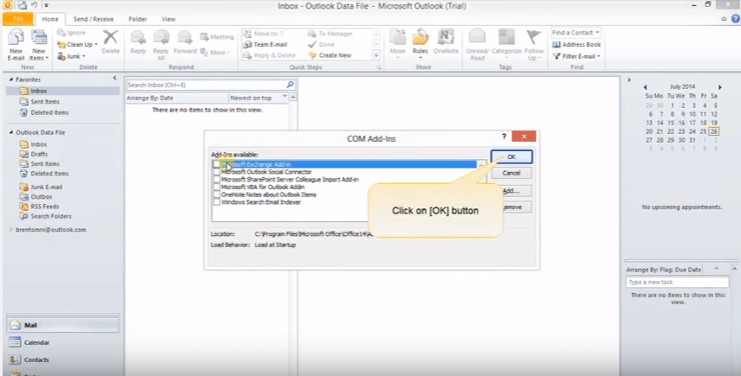Click the Mail navigation button

62,325
